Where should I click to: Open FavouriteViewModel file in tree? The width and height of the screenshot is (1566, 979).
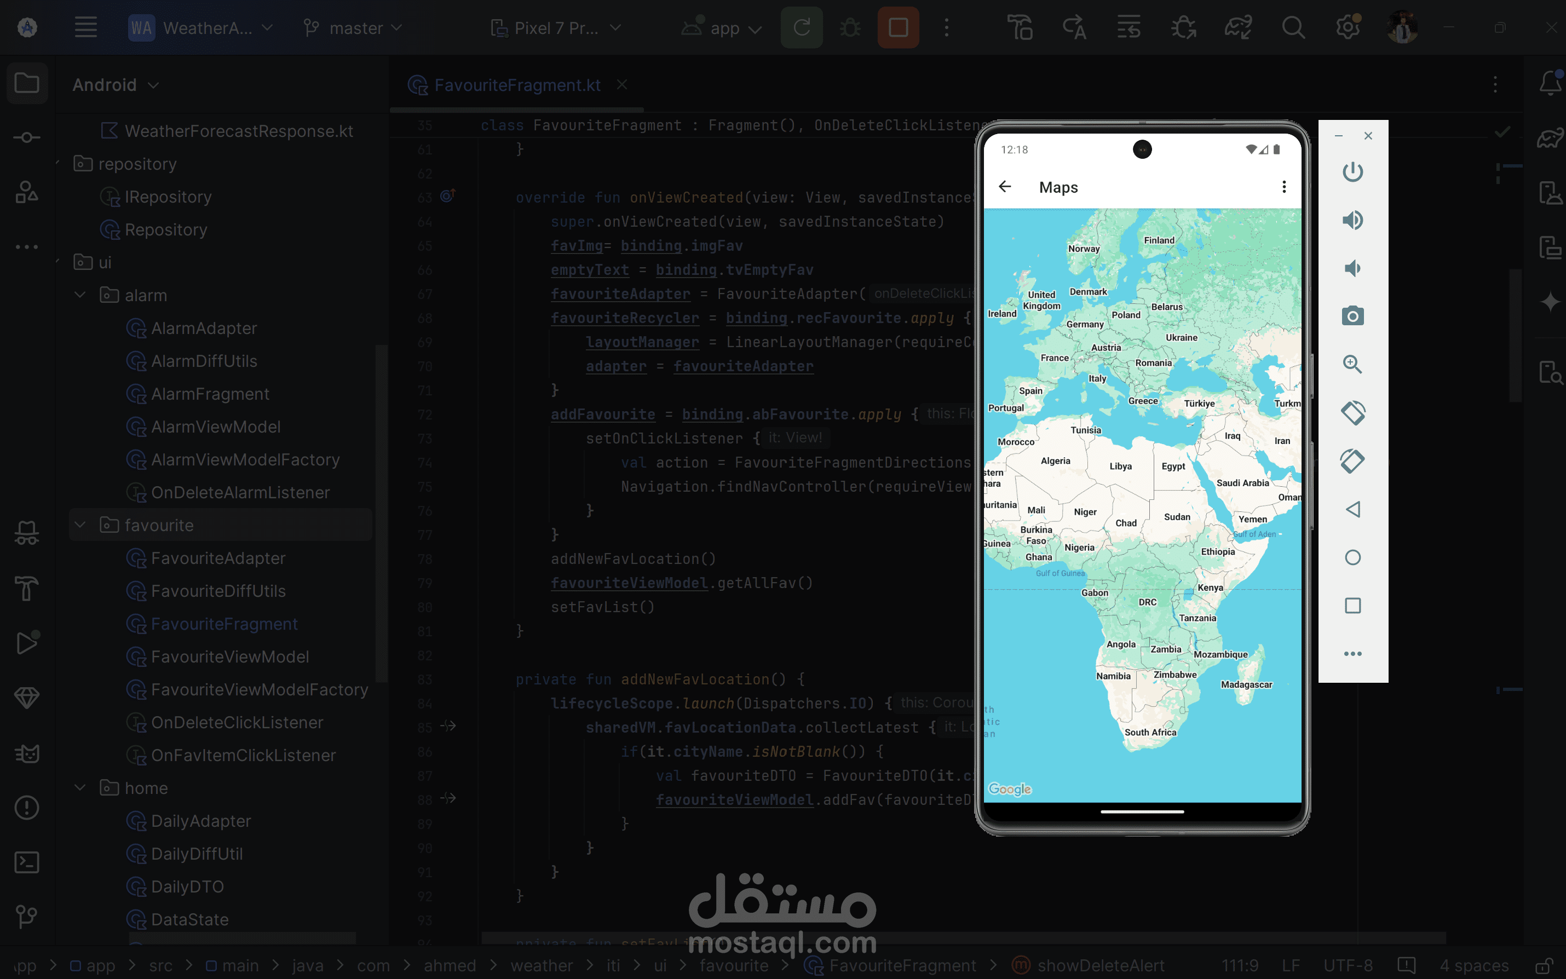coord(229,656)
